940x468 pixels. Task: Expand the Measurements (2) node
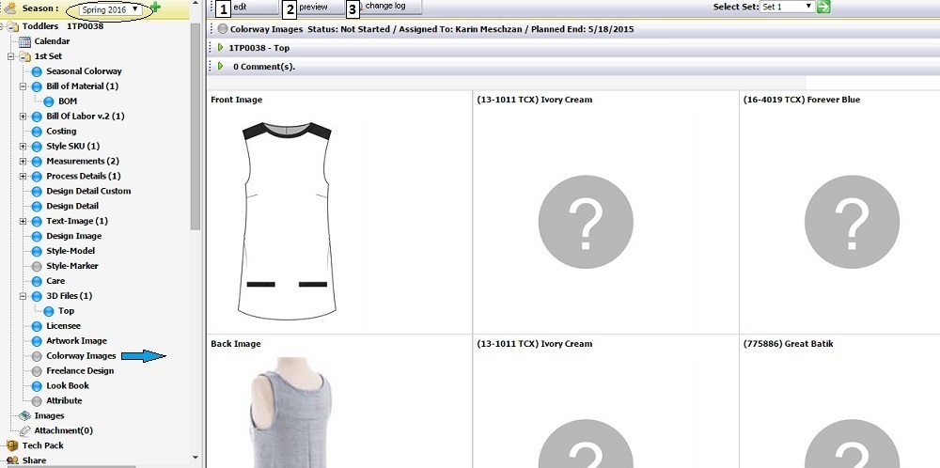tap(23, 162)
